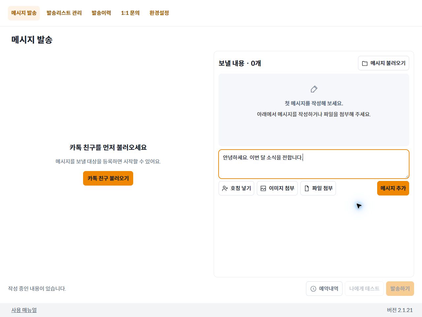Click the 메시지 발송 page title
The image size is (422, 317).
click(x=32, y=40)
